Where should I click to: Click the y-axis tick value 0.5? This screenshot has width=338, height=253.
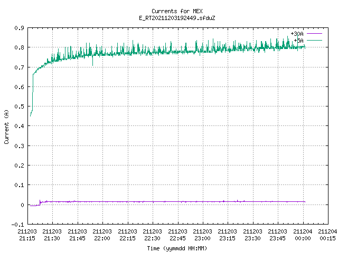click(x=19, y=106)
